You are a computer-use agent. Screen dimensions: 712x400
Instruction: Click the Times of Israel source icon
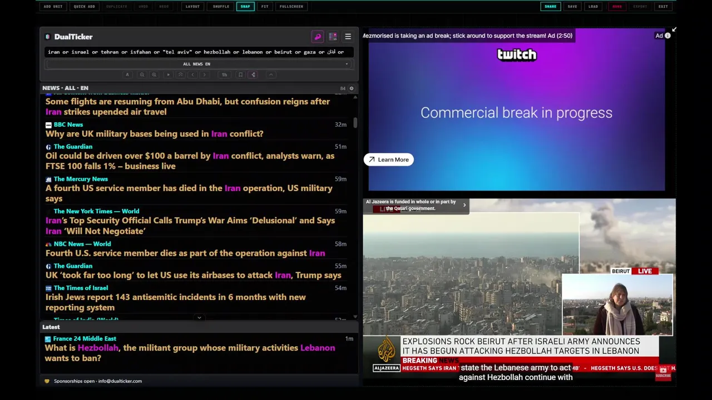click(x=48, y=288)
